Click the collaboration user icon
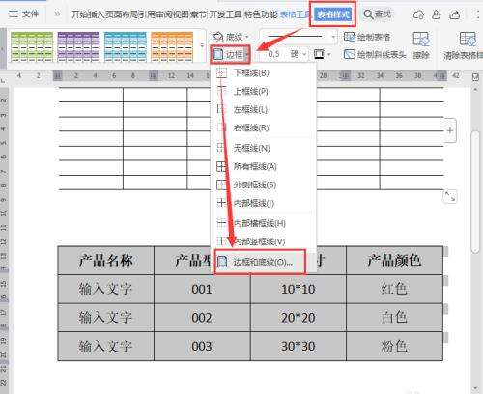This screenshot has height=394, width=483. click(x=437, y=14)
